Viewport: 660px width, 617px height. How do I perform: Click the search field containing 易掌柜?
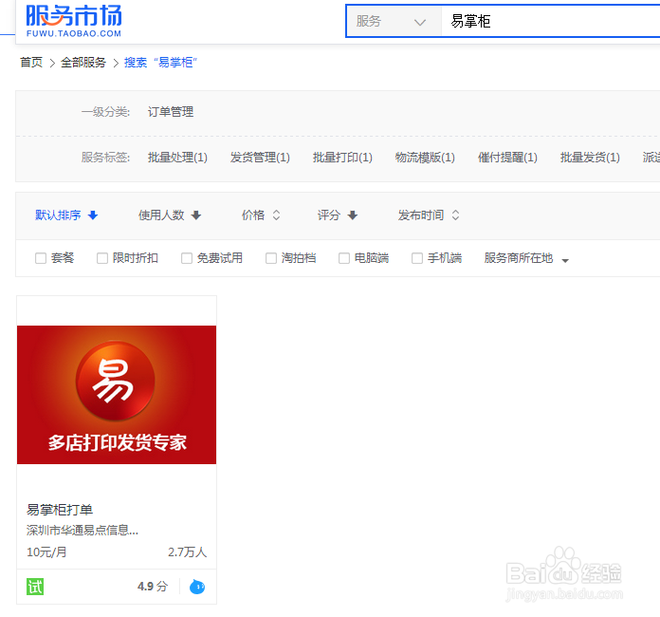pos(551,21)
